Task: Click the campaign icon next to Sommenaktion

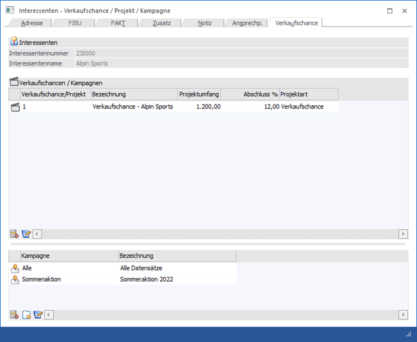Action: click(x=15, y=280)
